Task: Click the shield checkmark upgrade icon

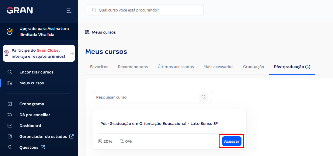Action: click(9, 32)
